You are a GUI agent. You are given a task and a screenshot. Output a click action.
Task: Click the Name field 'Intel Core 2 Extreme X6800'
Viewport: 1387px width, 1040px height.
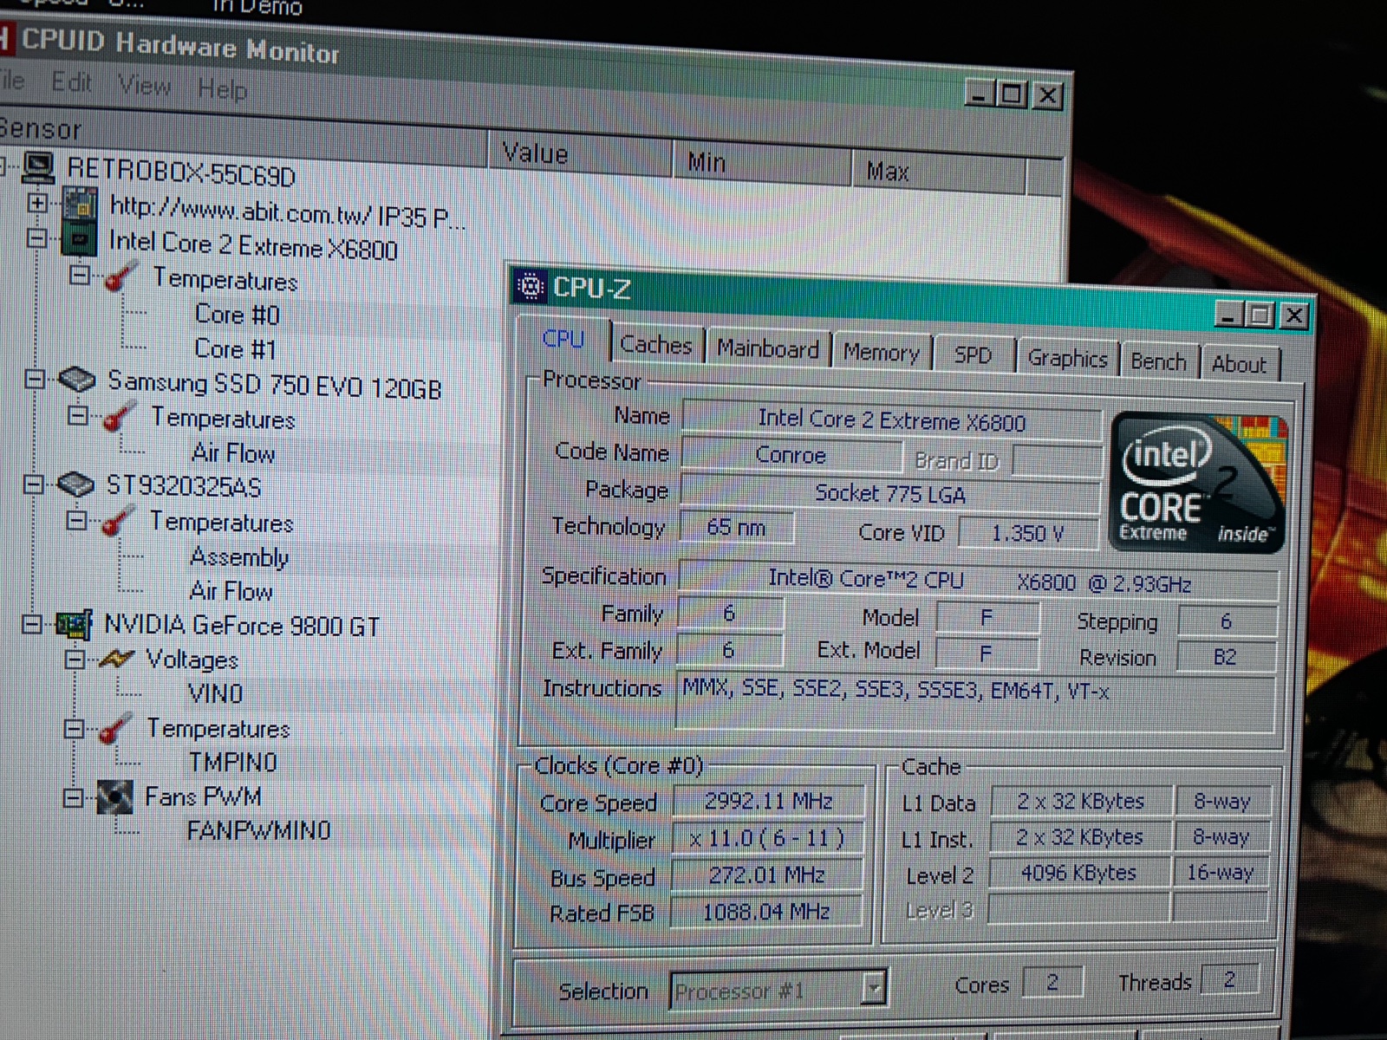pos(891,421)
